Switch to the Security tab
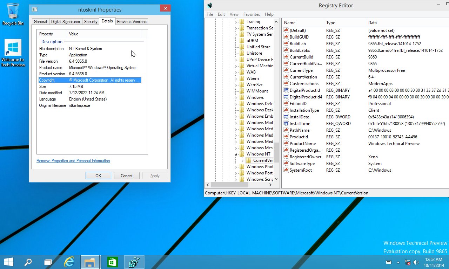 [x=91, y=22]
